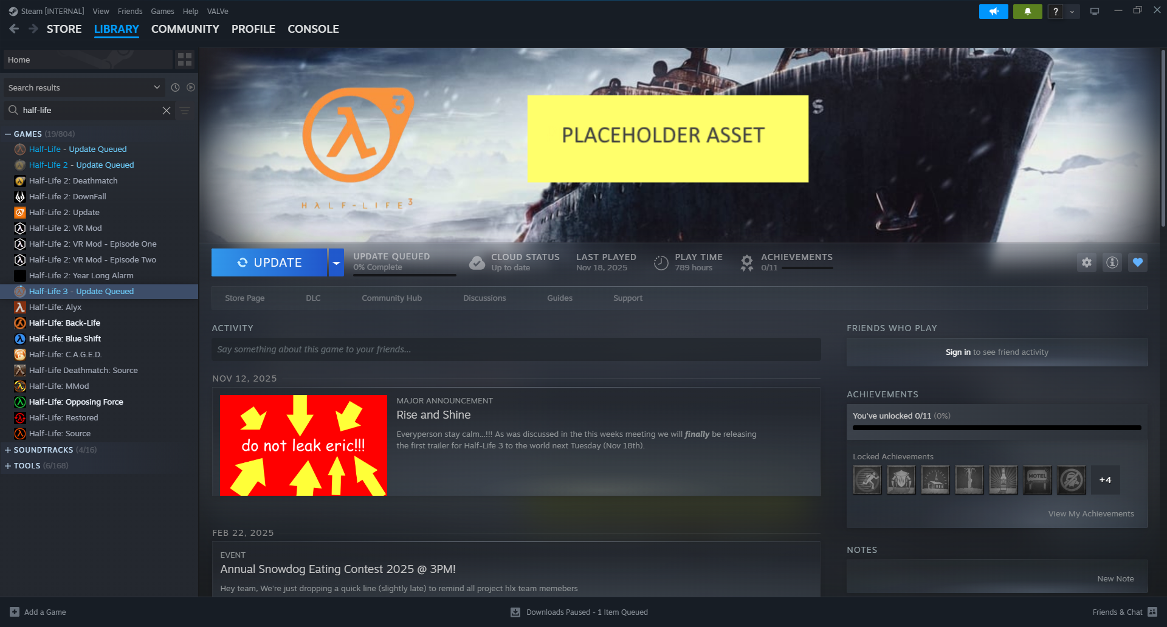Click the update progress bar

tap(405, 275)
